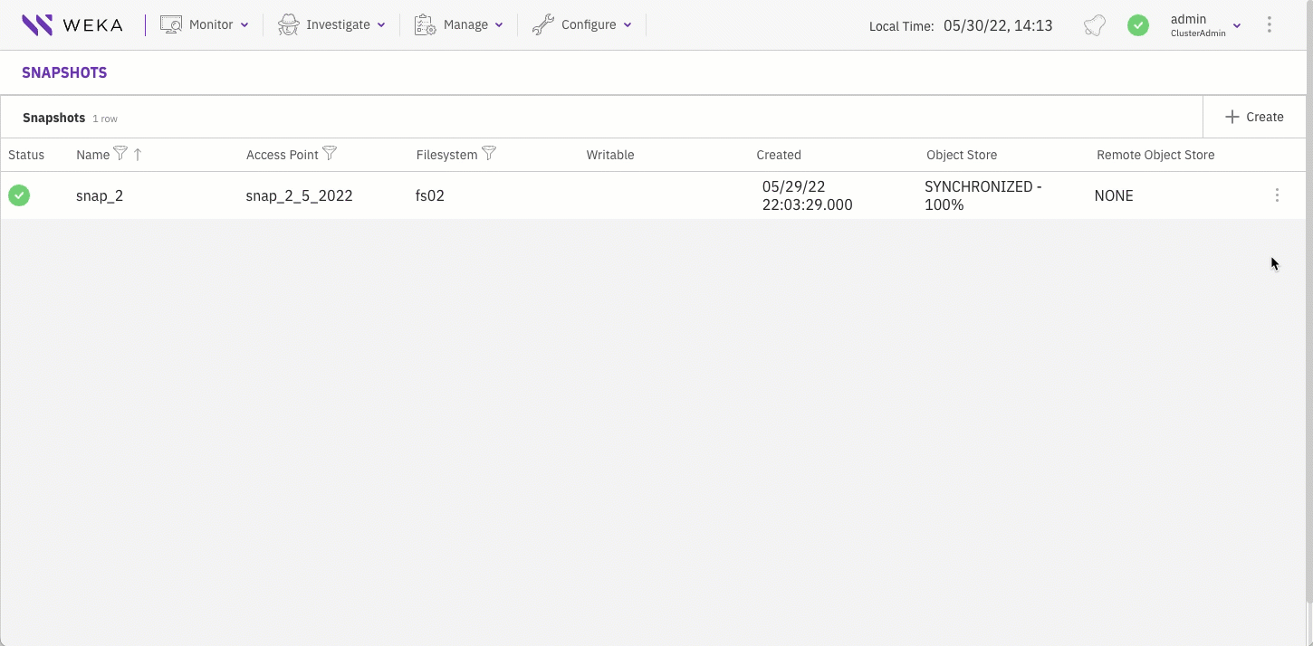Open the top-right three-dot menu
1313x646 pixels.
click(1270, 24)
